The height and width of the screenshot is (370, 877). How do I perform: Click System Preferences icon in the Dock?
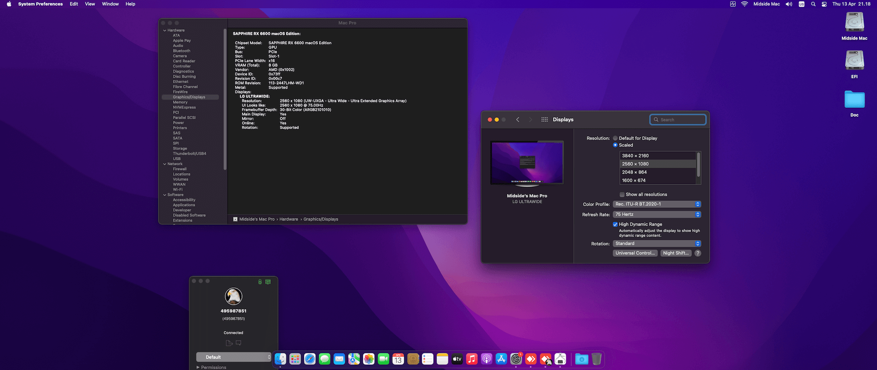click(x=516, y=359)
